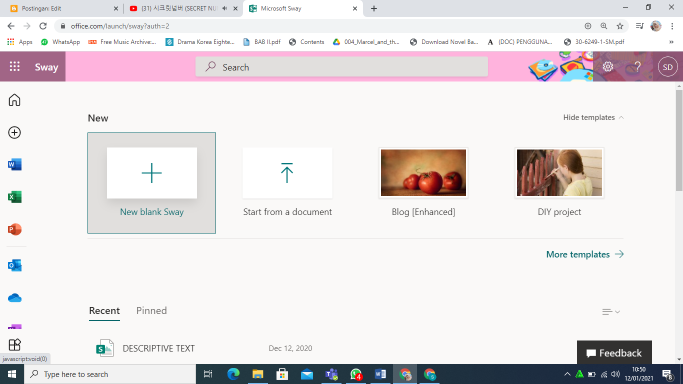Switch to the Pinned tab
The height and width of the screenshot is (384, 683).
click(x=151, y=310)
